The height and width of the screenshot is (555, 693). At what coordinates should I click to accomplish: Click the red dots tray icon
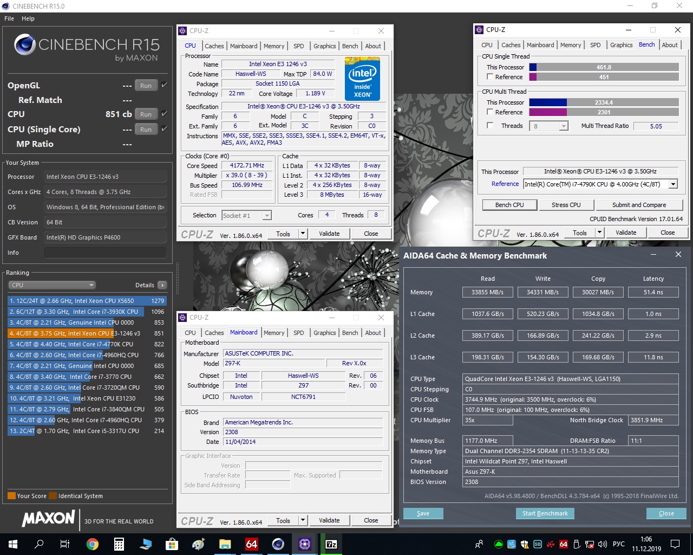[551, 544]
